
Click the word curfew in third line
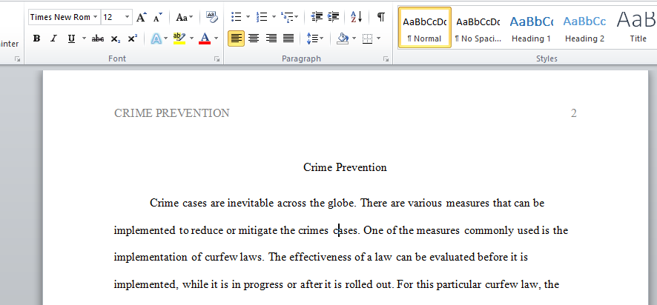coord(221,257)
